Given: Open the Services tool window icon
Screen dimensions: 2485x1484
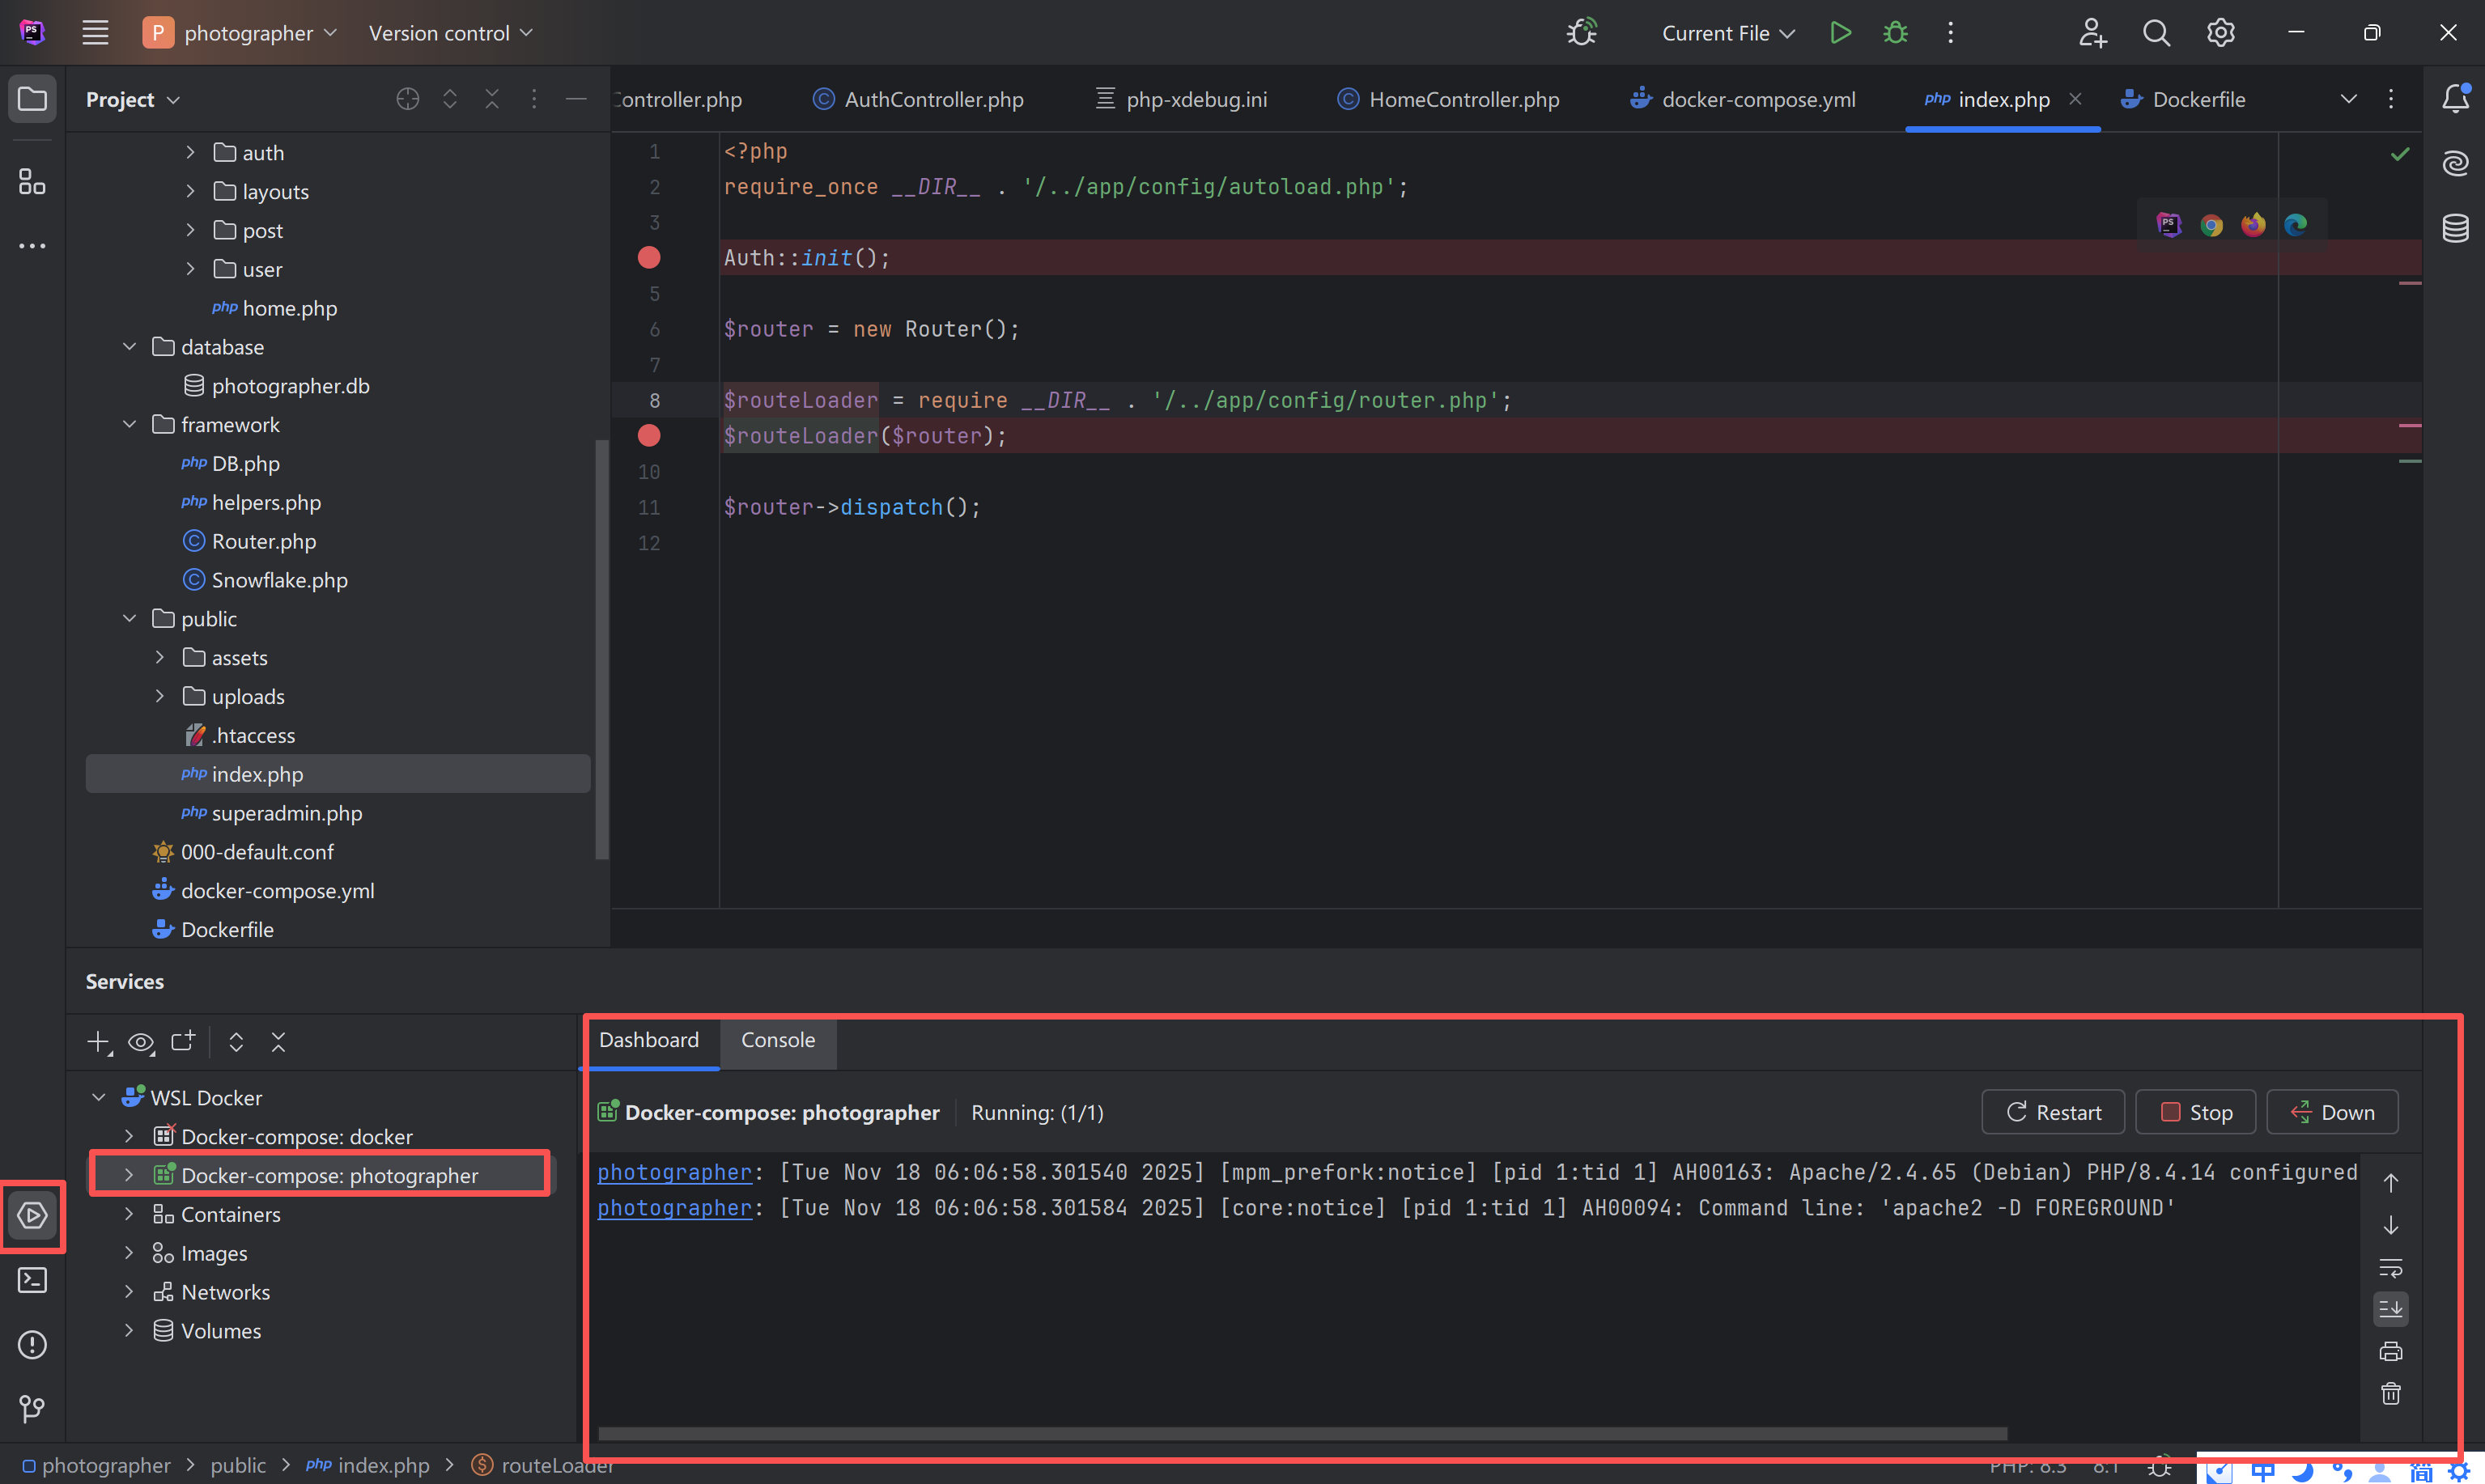Looking at the screenshot, I should pos(32,1215).
